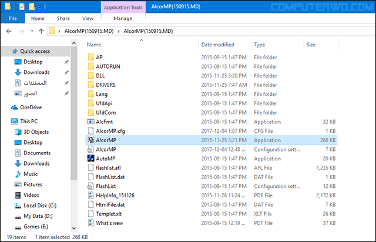The image size is (376, 242).
Task: Click the navigation pane scrollbar thumb
Action: tap(74, 113)
